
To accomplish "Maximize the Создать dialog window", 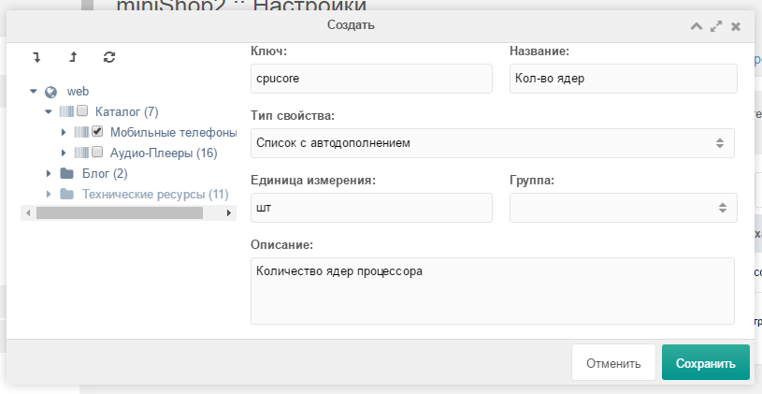I will pyautogui.click(x=716, y=26).
